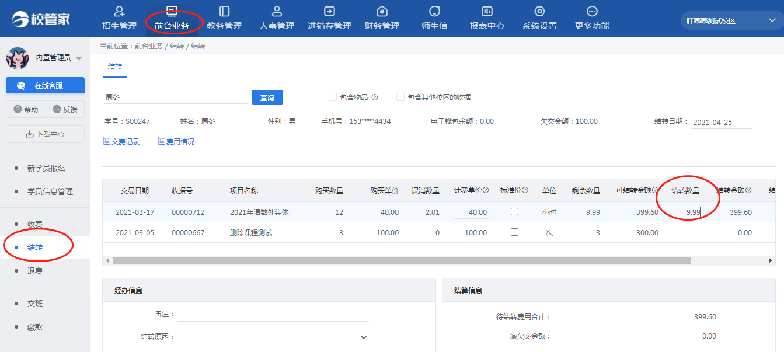Click 前台业务 in the breadcrumb
This screenshot has height=352, width=784.
148,46
